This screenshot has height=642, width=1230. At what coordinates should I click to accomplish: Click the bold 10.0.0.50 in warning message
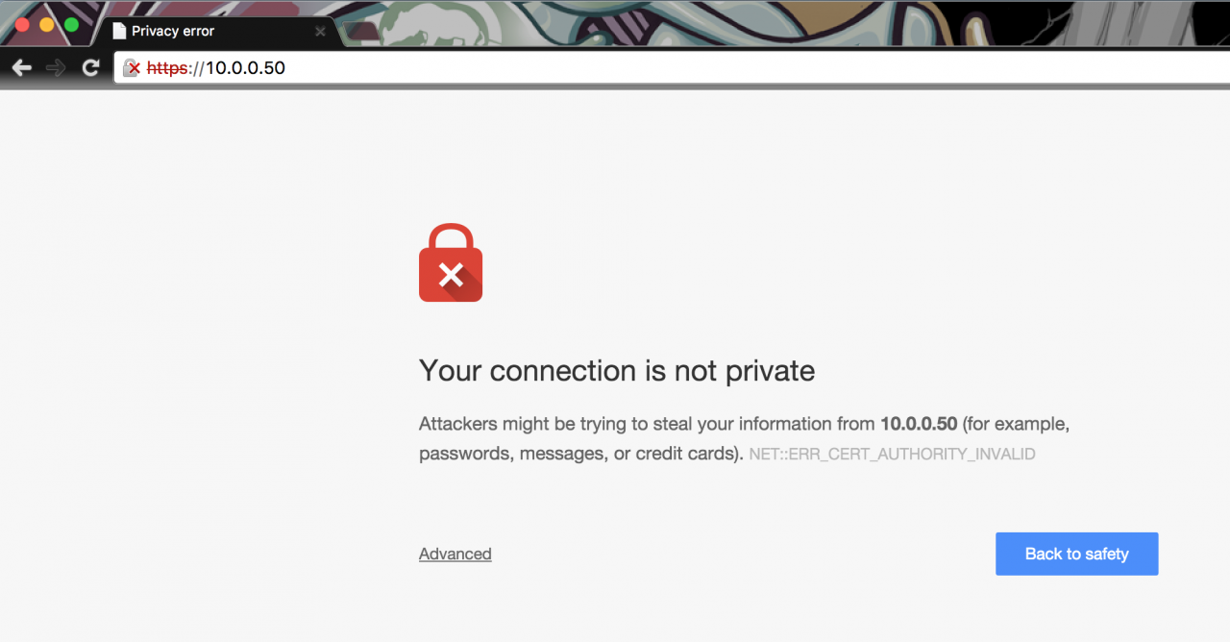(919, 424)
